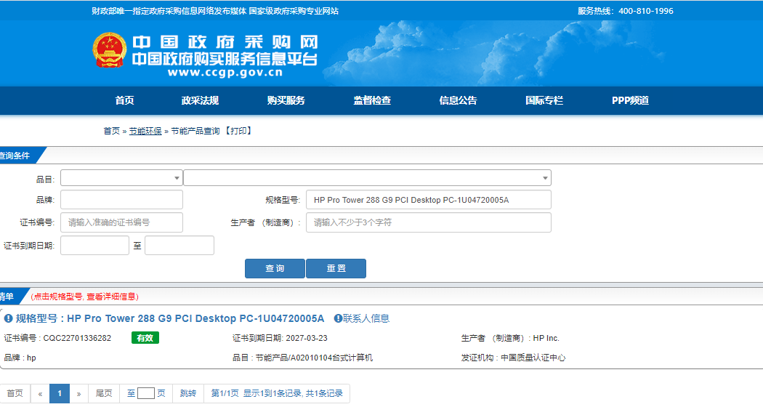
Task: Click expiry date text 2027-03-23
Action: pyautogui.click(x=307, y=338)
